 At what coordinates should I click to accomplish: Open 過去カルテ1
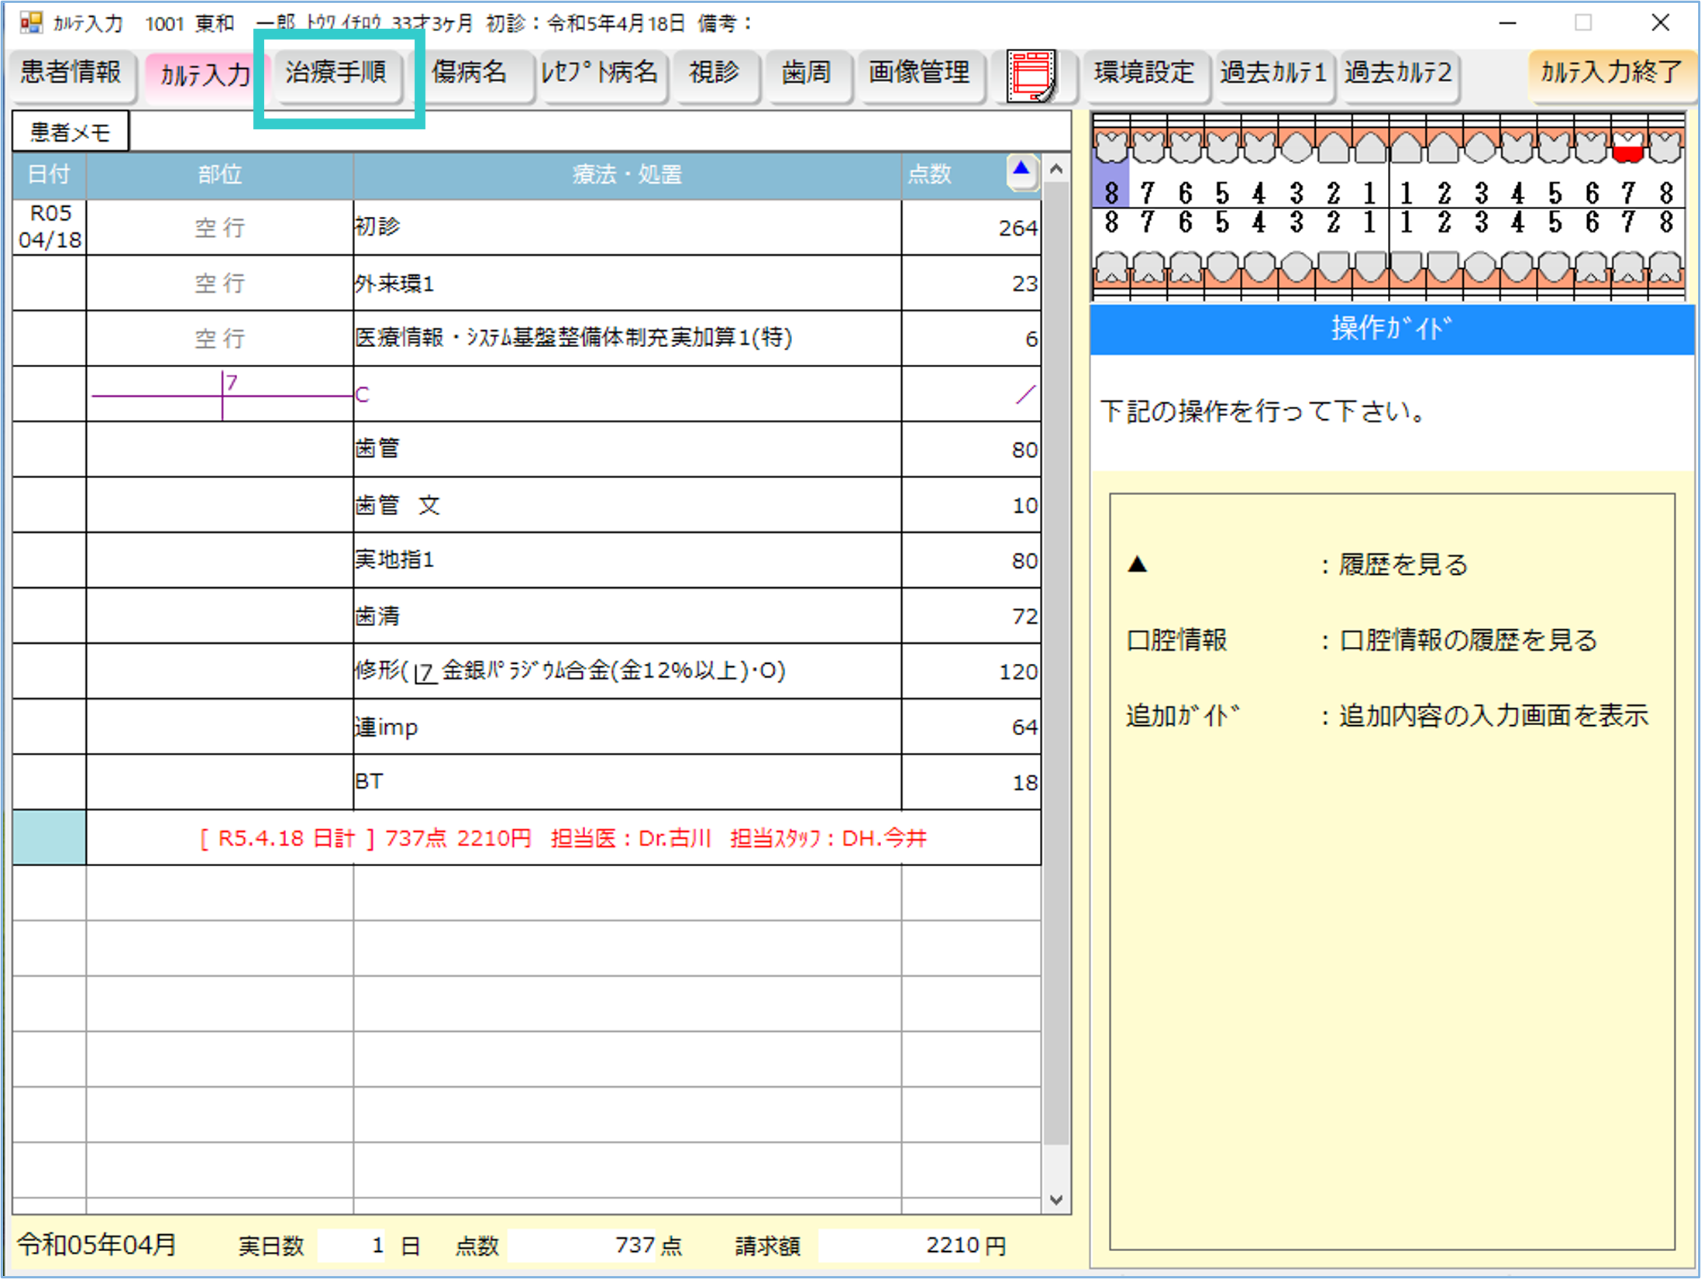1273,74
